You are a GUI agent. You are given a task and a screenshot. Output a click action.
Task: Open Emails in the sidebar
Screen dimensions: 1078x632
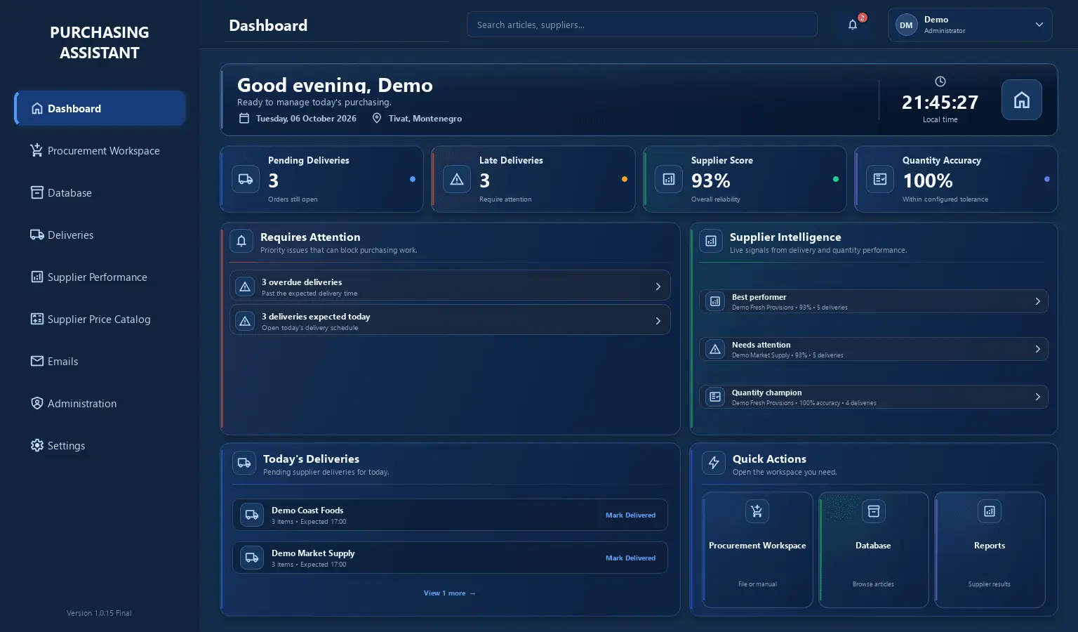pyautogui.click(x=100, y=361)
